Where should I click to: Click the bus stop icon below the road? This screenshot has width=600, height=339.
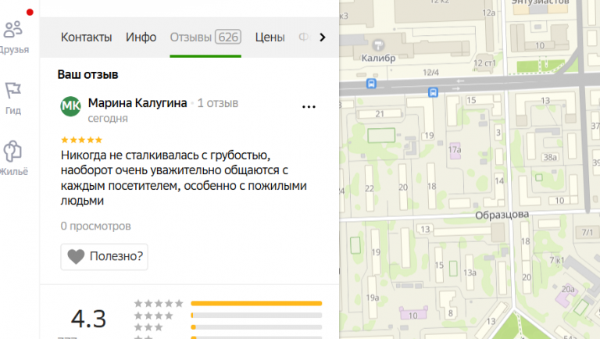coord(433,92)
